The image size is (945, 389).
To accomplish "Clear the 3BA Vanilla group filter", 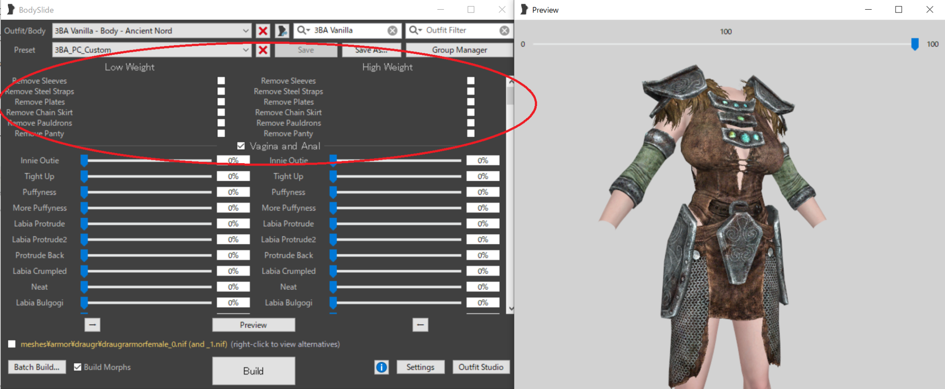I will point(392,30).
